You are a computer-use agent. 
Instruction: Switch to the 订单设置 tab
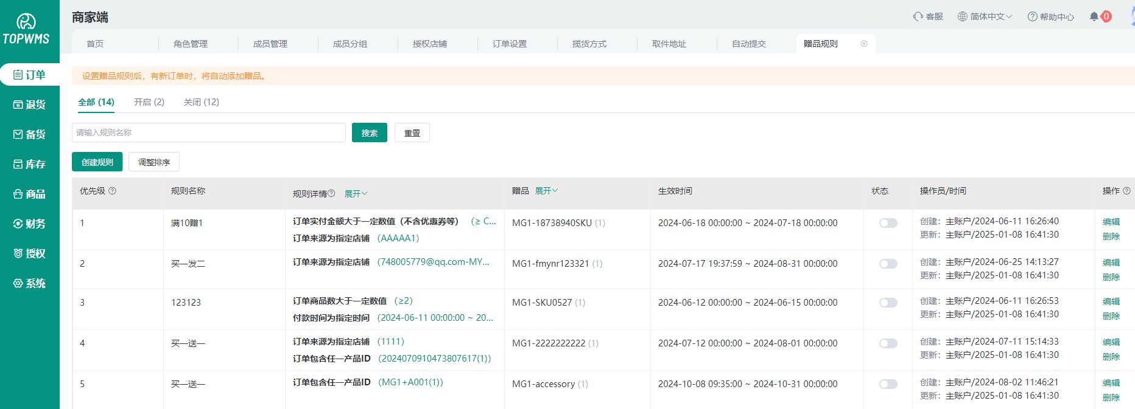(510, 44)
